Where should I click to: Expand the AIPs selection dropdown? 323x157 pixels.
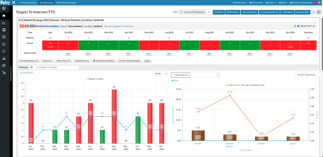click(x=192, y=12)
